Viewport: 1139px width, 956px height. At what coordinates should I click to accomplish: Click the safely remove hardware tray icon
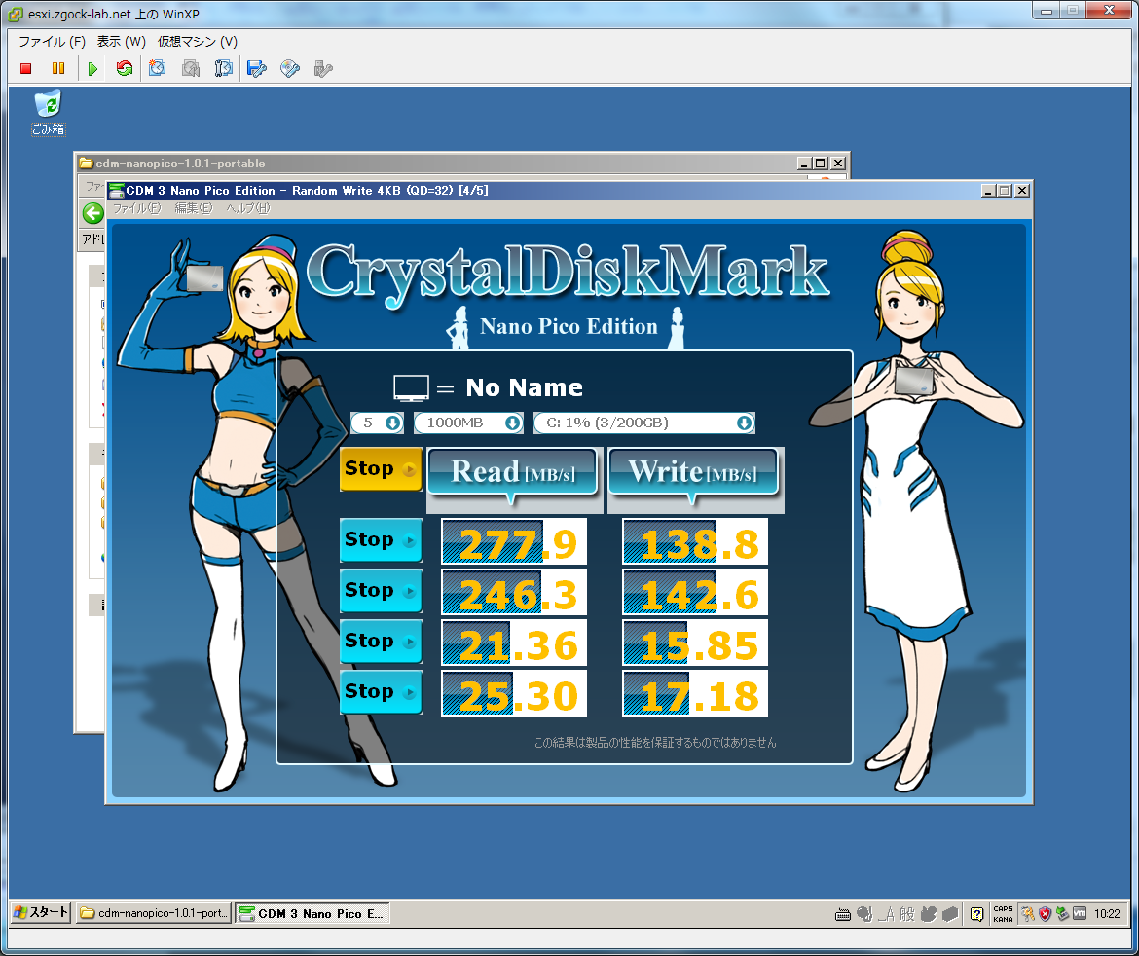click(x=1062, y=914)
